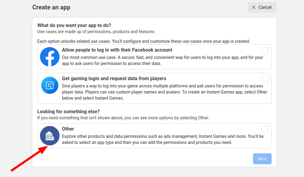Select the Facebook account login radio button

(265, 51)
